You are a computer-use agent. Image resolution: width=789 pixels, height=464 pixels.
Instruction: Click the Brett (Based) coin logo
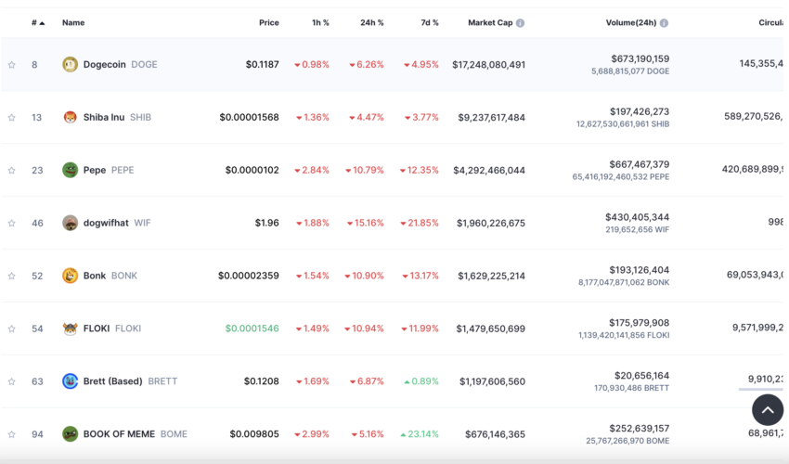click(70, 381)
